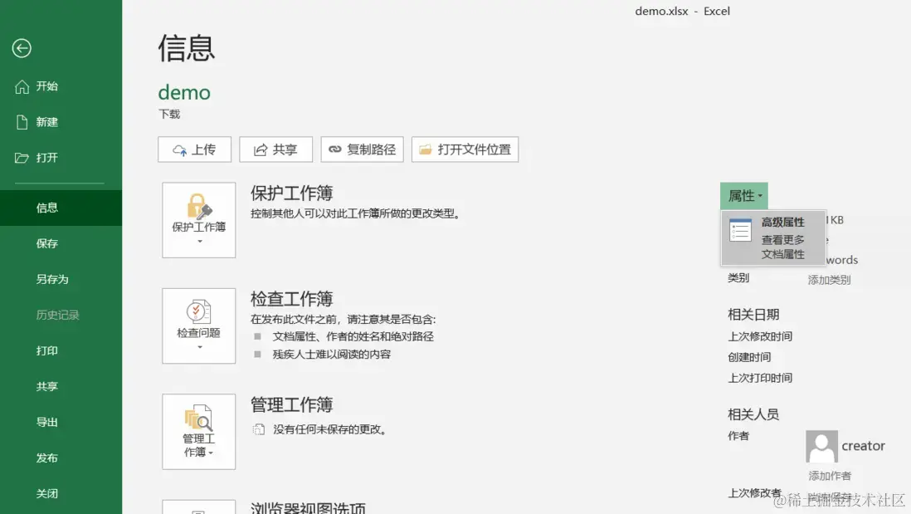Image resolution: width=911 pixels, height=514 pixels.
Task: Click the 保护工作簿 heading text
Action: pyautogui.click(x=292, y=193)
